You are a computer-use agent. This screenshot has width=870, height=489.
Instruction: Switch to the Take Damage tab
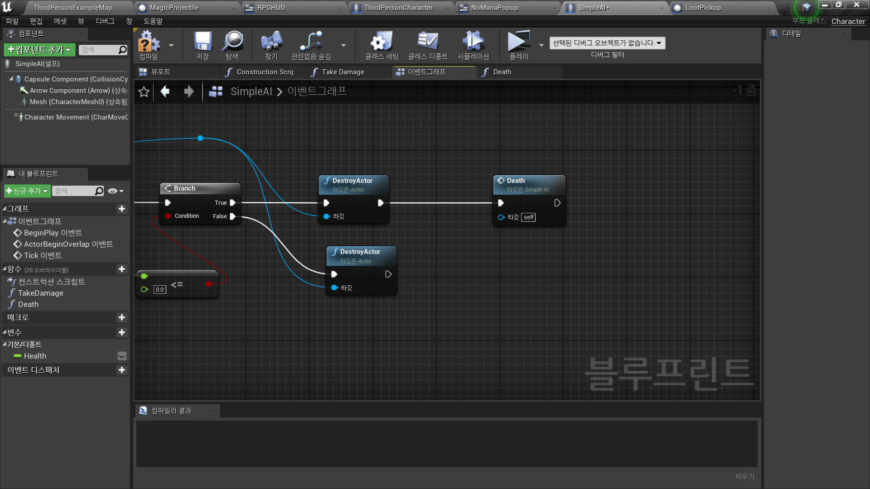point(343,72)
